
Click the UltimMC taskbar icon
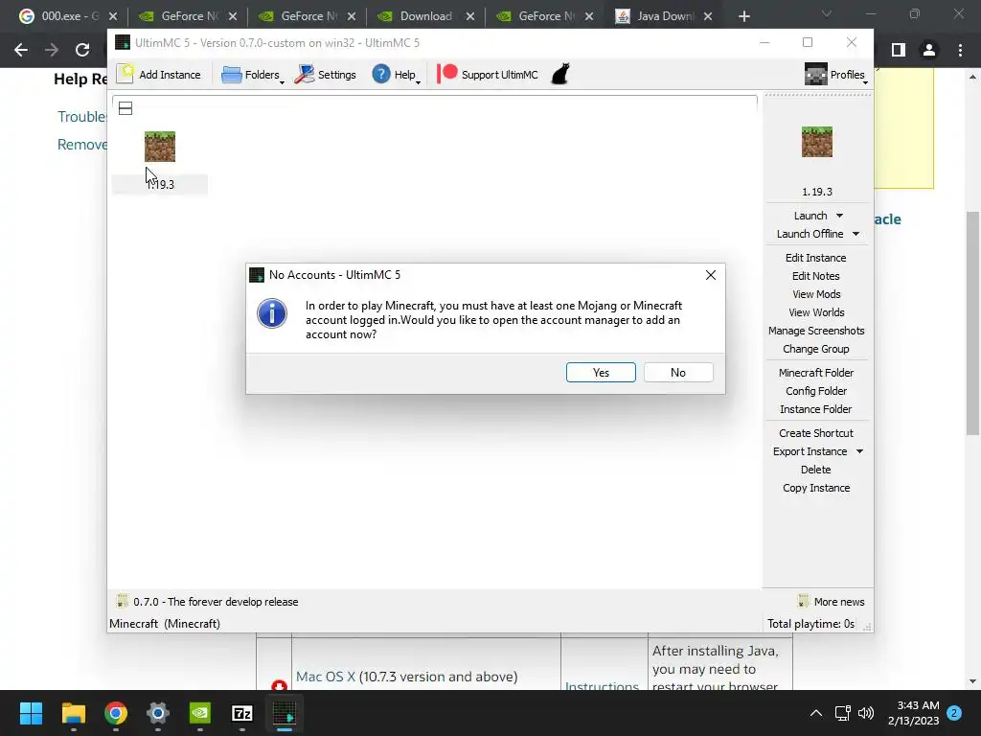tap(285, 713)
